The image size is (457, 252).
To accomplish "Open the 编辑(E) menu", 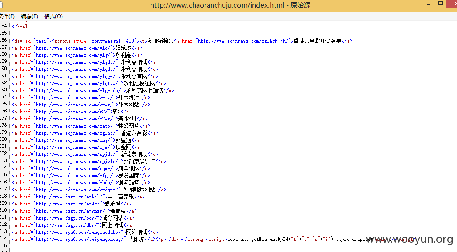I will coord(29,16).
